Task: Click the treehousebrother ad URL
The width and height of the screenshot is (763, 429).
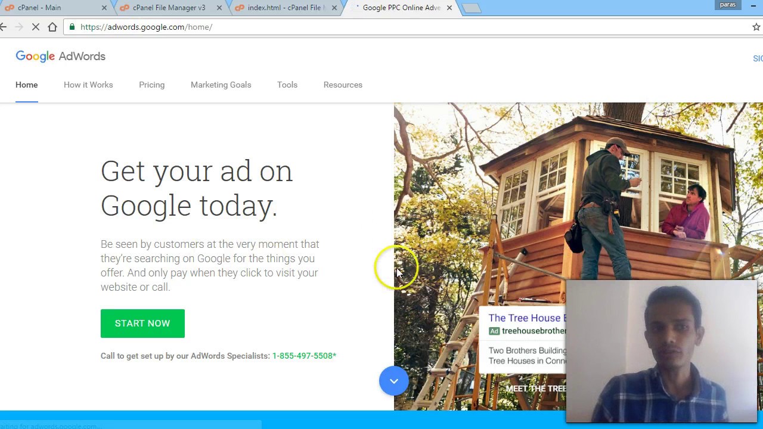Action: (x=534, y=331)
